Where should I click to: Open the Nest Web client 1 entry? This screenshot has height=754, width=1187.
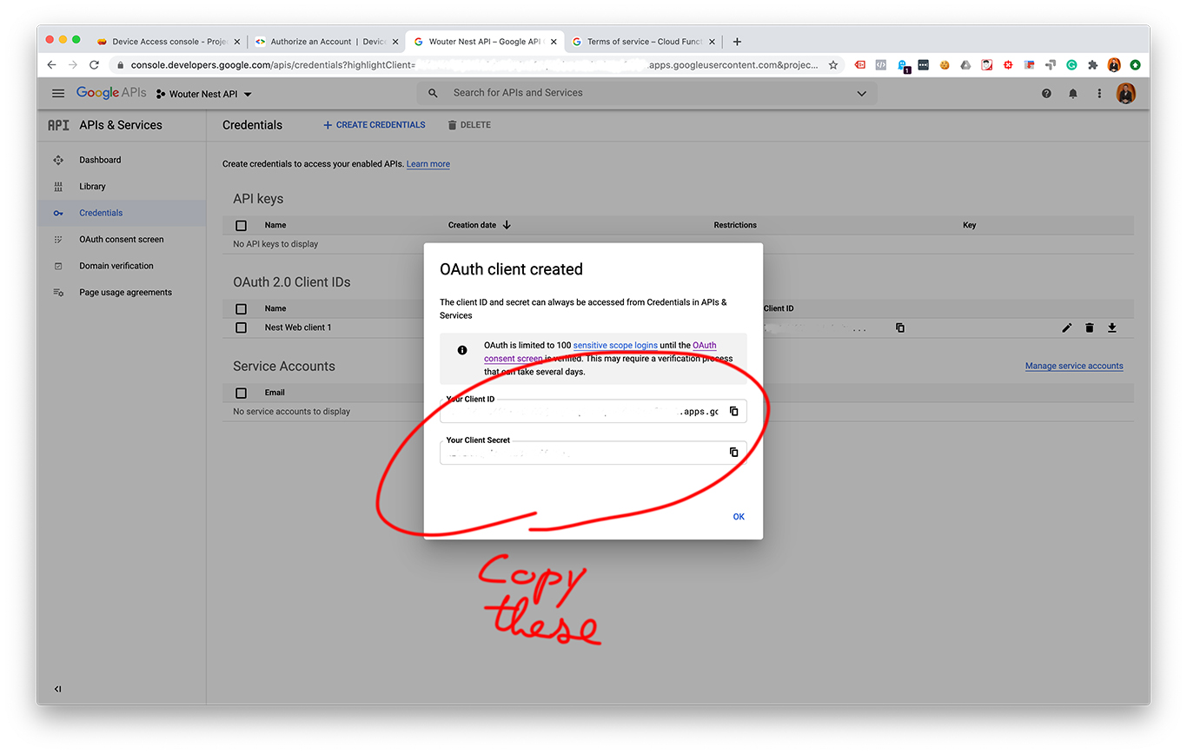coord(298,327)
